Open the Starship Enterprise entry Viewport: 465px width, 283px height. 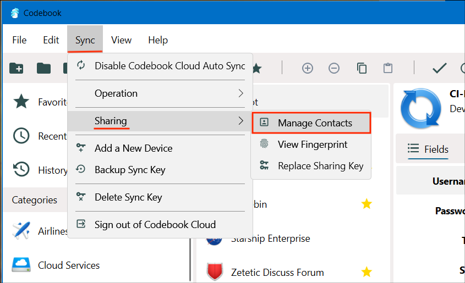click(292, 238)
